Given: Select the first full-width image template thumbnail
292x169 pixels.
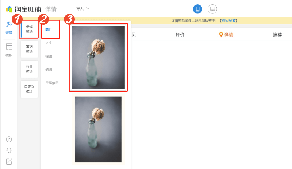Looking at the screenshot, I should point(98,58).
